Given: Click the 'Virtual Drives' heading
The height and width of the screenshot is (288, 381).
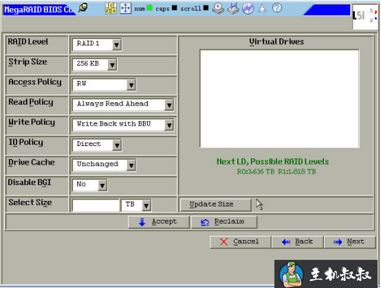Looking at the screenshot, I should 276,42.
